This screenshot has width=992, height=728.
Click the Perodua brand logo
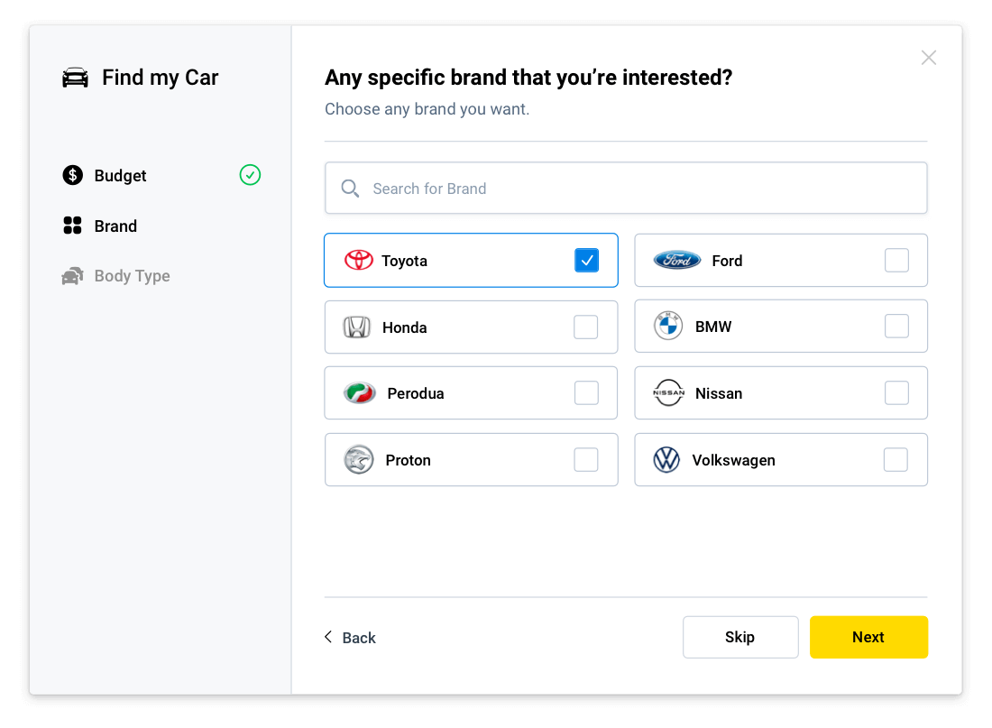point(359,393)
